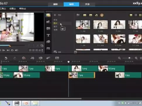Click the timecode up-down stepper arrows
Screen dimensions: 142x106
(x=42, y=50)
